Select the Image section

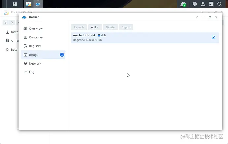coord(43,55)
